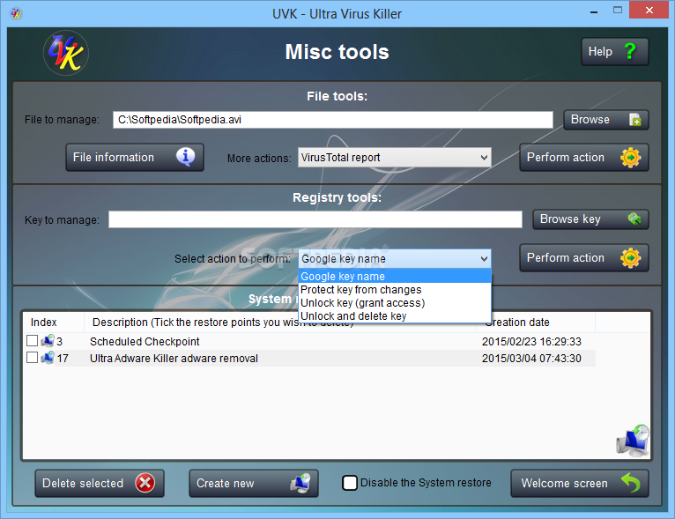Click the restore point icon for index 3
This screenshot has height=519, width=675.
(48, 341)
